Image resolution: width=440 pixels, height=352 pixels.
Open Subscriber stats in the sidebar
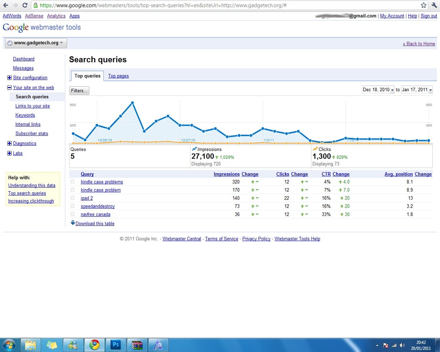click(x=32, y=134)
